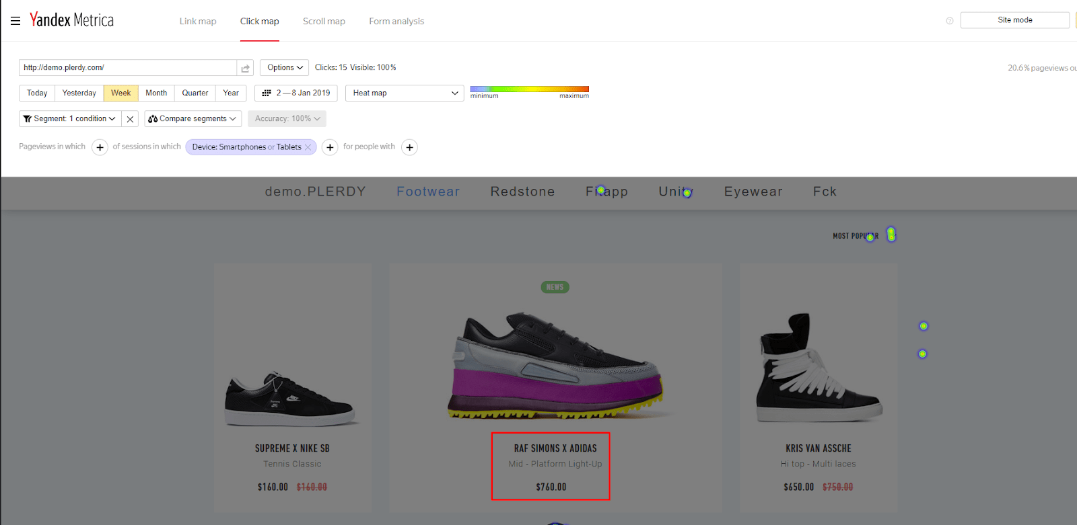Open the Options dropdown
The width and height of the screenshot is (1077, 525).
284,67
